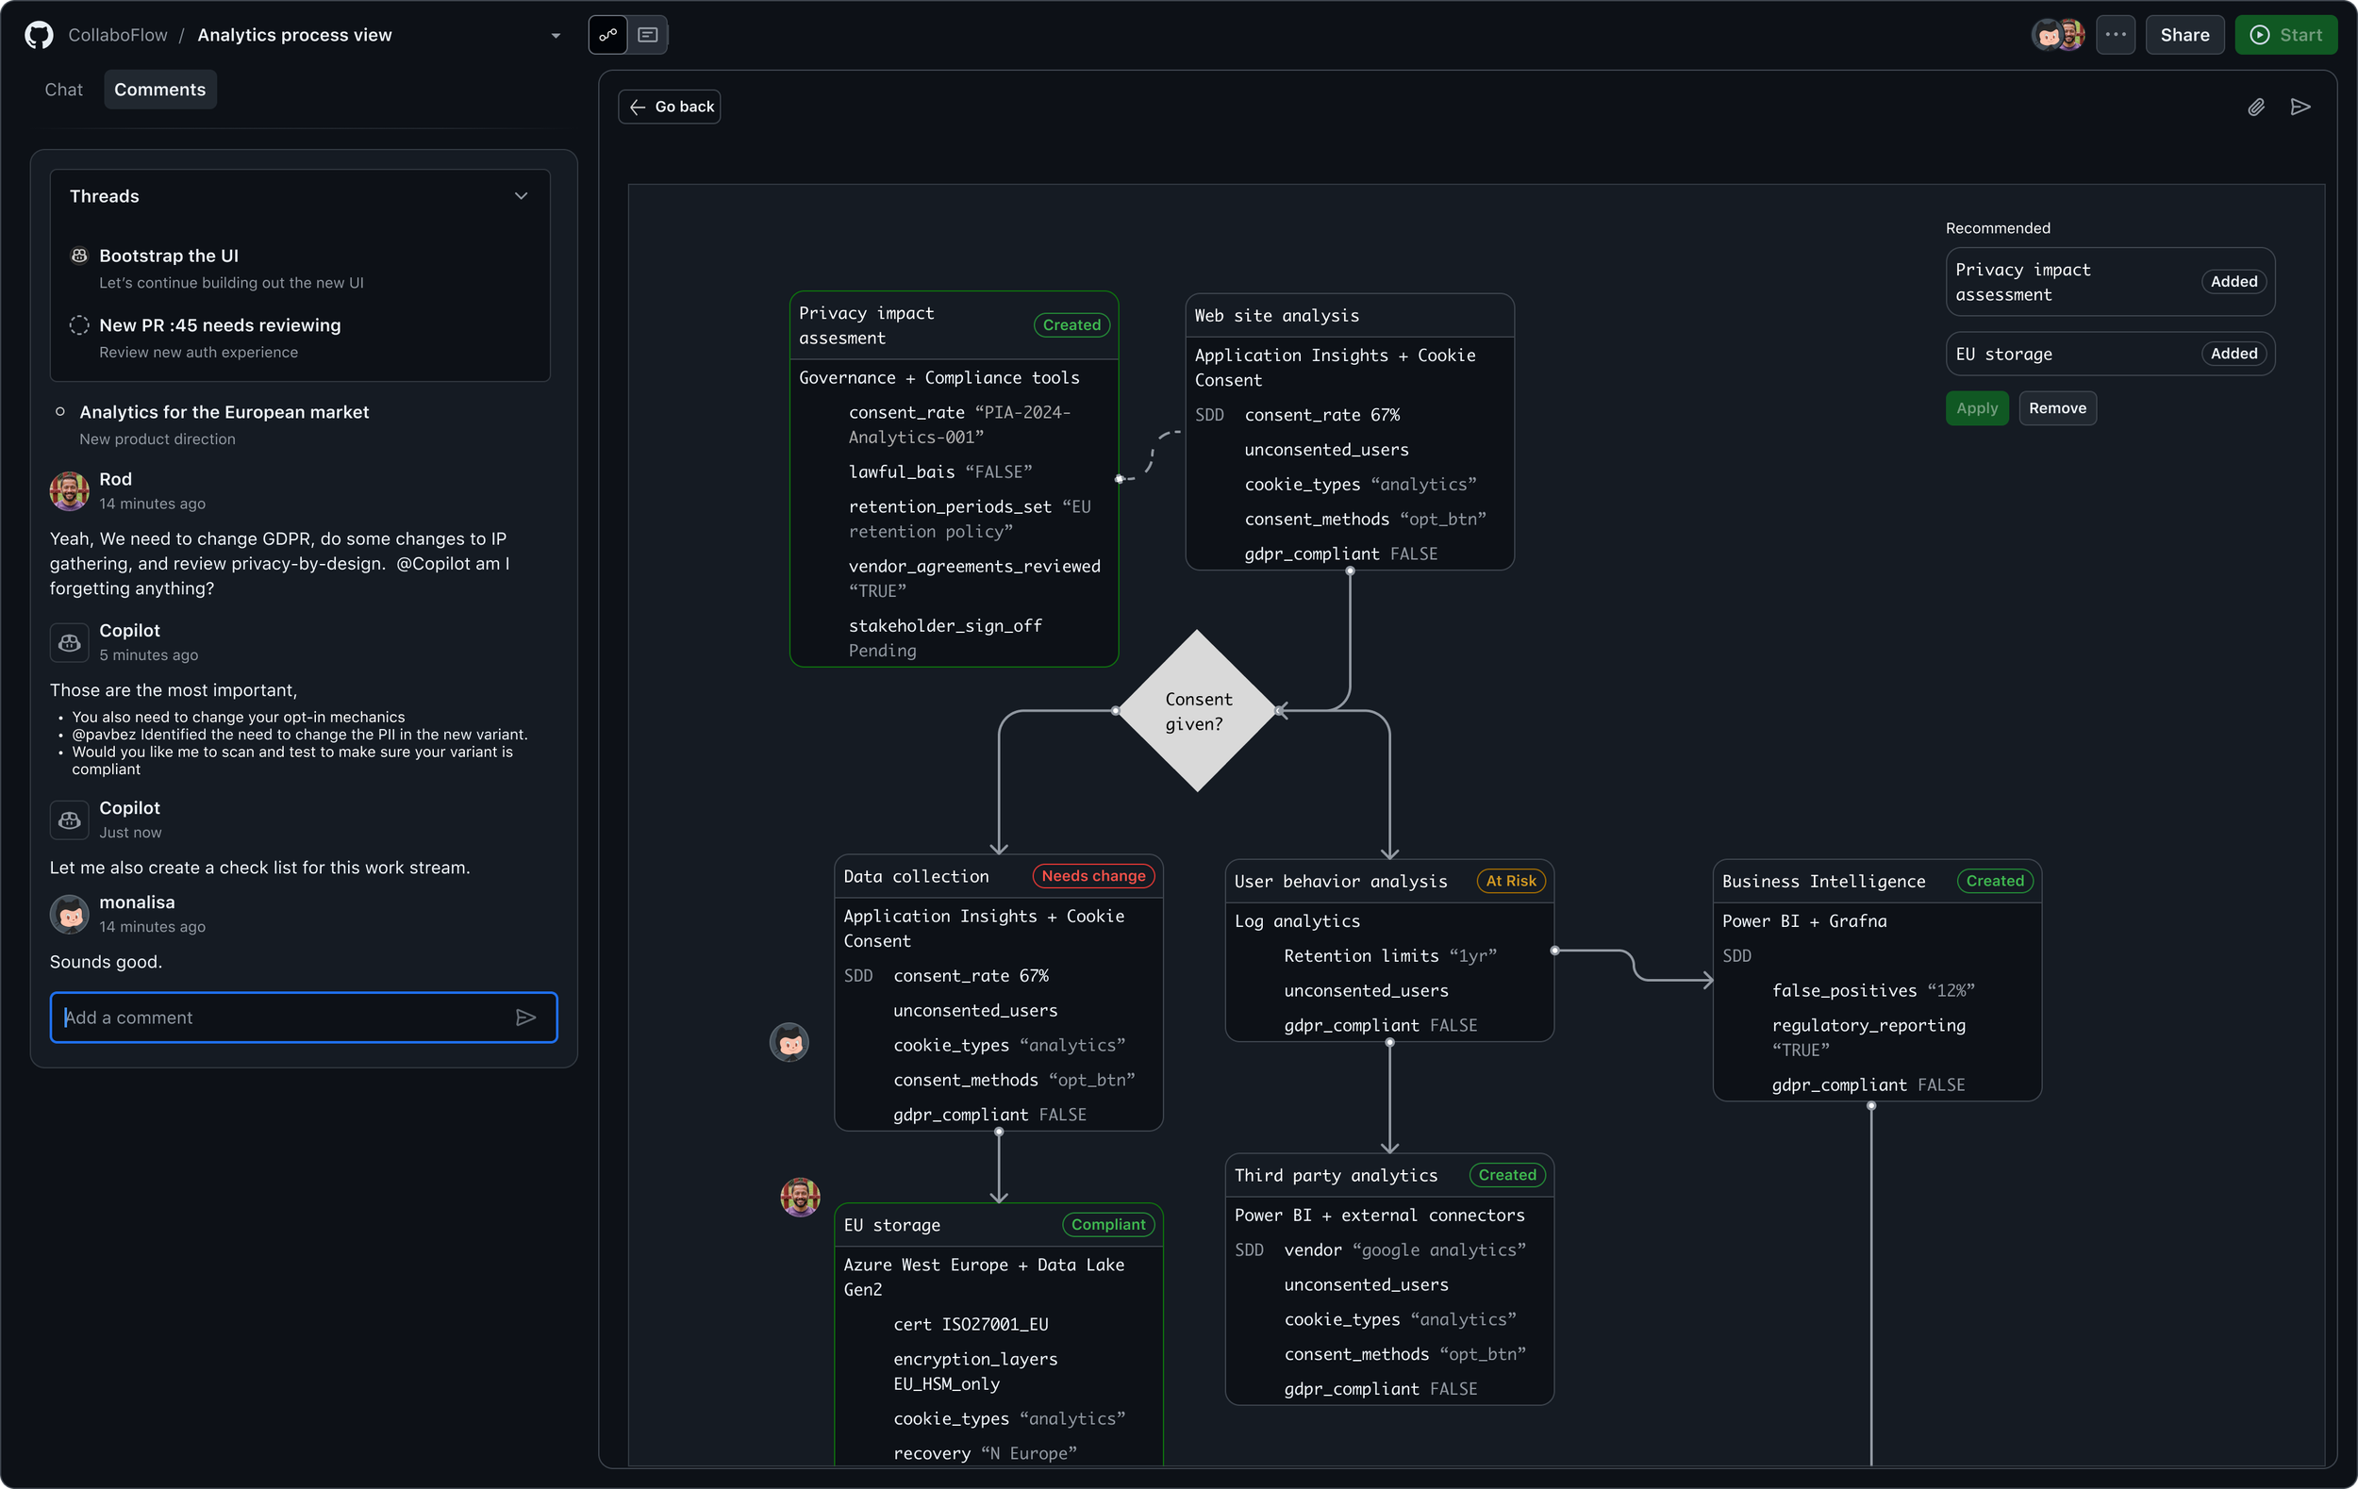The height and width of the screenshot is (1489, 2358).
Task: Open the attachment paperclip icon above the canvas
Action: pos(2256,107)
